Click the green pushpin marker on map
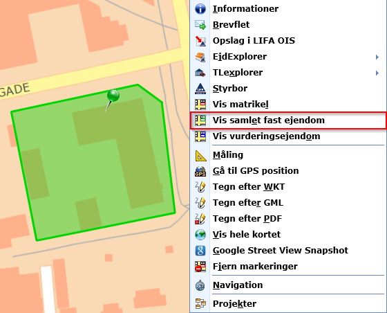Image resolution: width=387 pixels, height=313 pixels. (113, 96)
